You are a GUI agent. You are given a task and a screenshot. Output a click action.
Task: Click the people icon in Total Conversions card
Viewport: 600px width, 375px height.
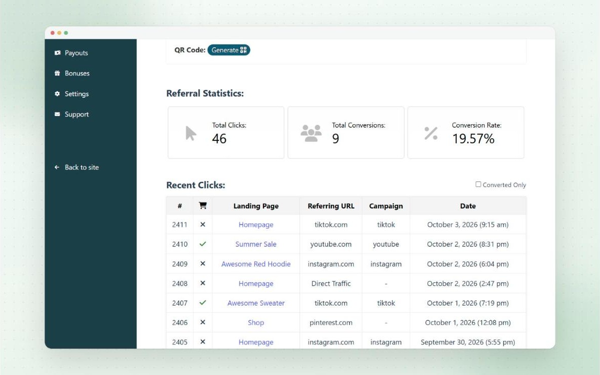[311, 133]
